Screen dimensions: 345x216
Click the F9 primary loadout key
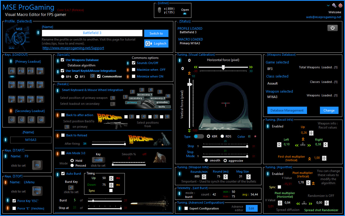12,71
